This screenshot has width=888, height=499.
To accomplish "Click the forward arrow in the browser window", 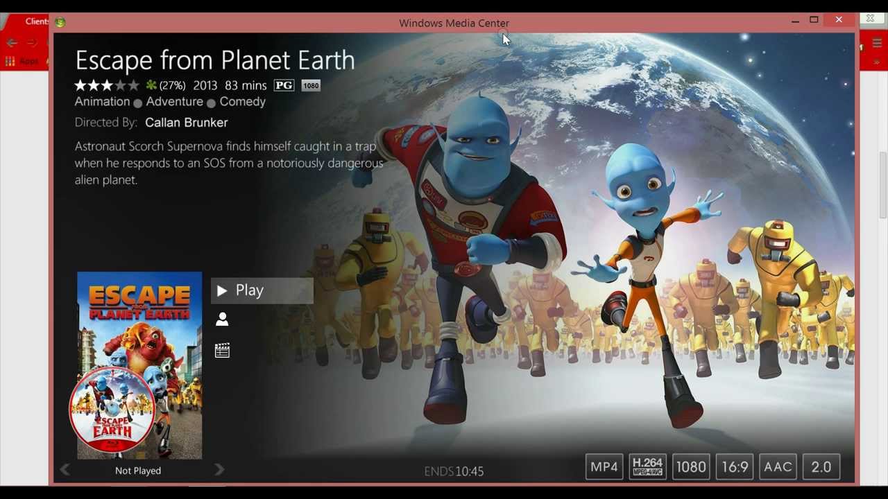I will pos(31,43).
